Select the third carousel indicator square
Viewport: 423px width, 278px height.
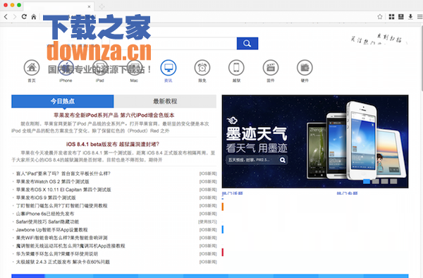click(x=384, y=181)
